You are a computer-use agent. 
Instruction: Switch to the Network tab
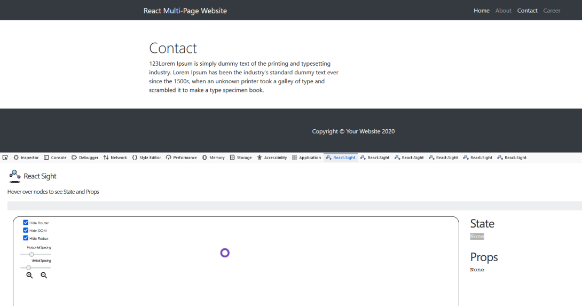[115, 158]
